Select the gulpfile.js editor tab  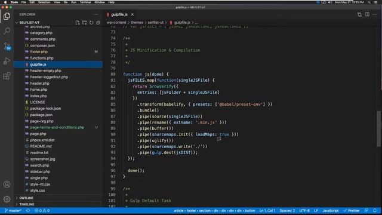tap(119, 14)
